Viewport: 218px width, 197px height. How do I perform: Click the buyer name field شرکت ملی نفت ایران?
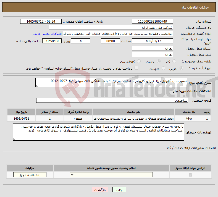click(111, 28)
